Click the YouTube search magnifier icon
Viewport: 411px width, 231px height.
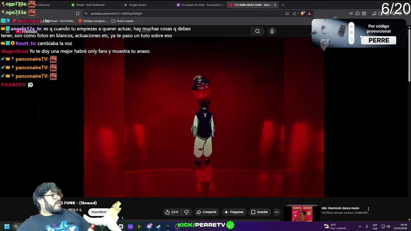pos(258,31)
